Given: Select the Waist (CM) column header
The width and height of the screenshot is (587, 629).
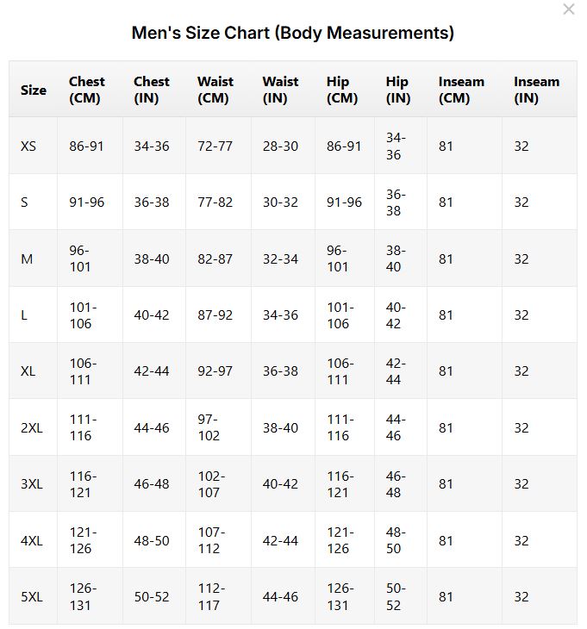Looking at the screenshot, I should click(x=215, y=90).
